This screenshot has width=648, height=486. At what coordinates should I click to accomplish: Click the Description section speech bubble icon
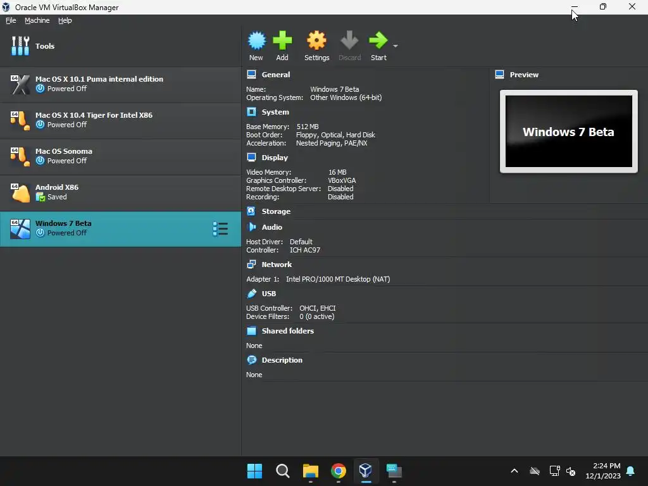(251, 359)
